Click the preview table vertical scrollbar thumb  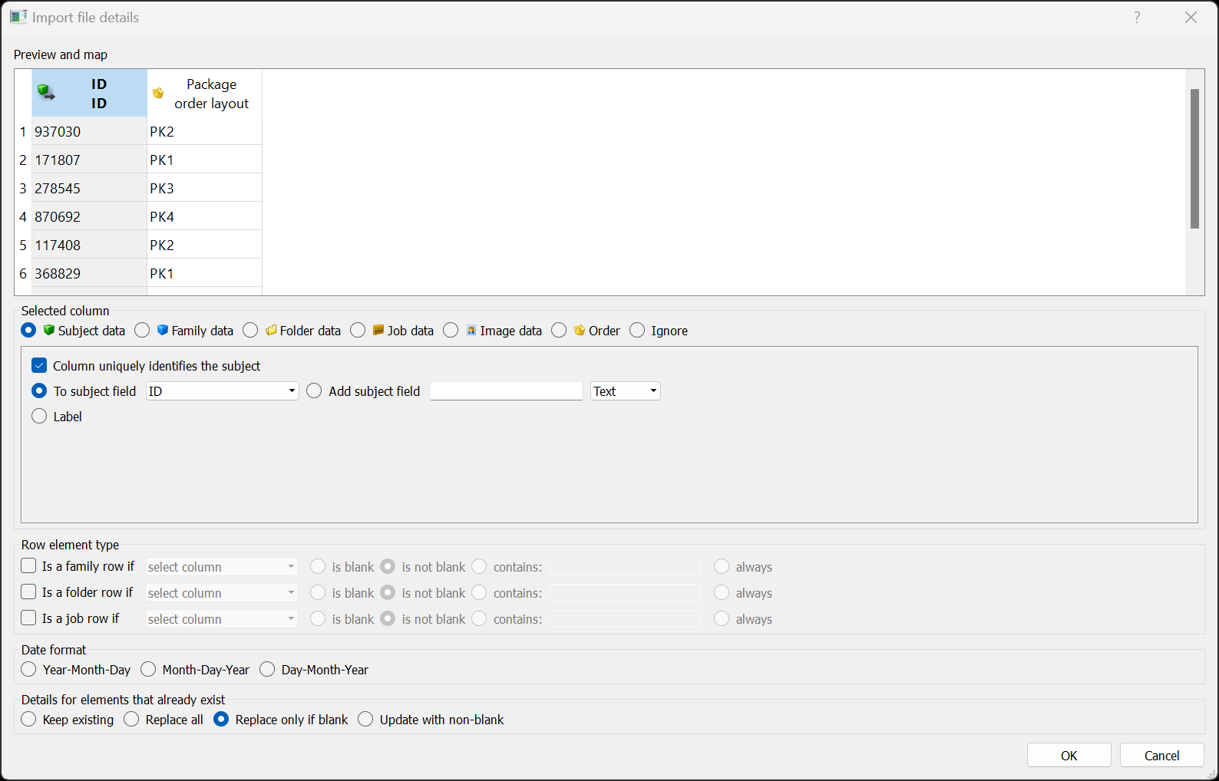[1194, 159]
